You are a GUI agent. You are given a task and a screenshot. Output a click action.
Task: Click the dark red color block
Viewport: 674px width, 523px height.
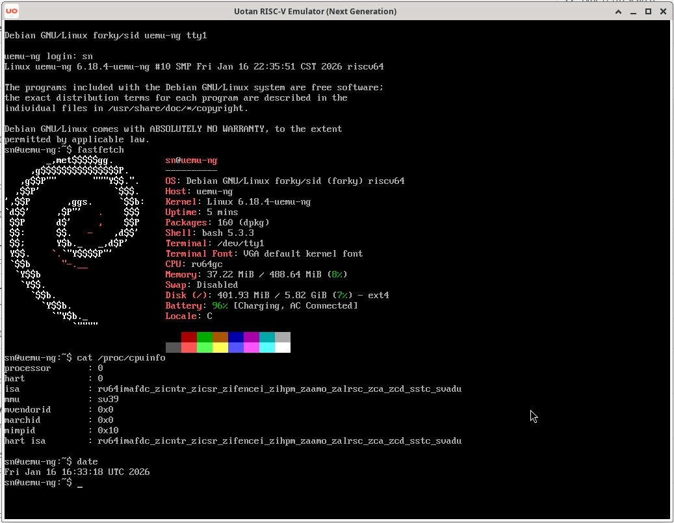coord(189,337)
